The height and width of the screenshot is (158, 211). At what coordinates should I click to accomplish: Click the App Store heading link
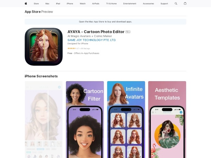pos(32,12)
